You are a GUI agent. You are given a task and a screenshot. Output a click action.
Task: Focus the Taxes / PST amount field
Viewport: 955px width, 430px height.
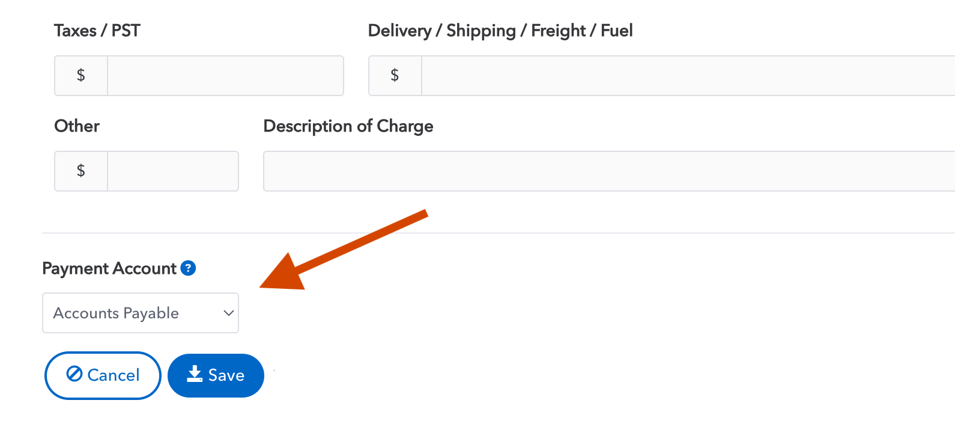point(225,76)
